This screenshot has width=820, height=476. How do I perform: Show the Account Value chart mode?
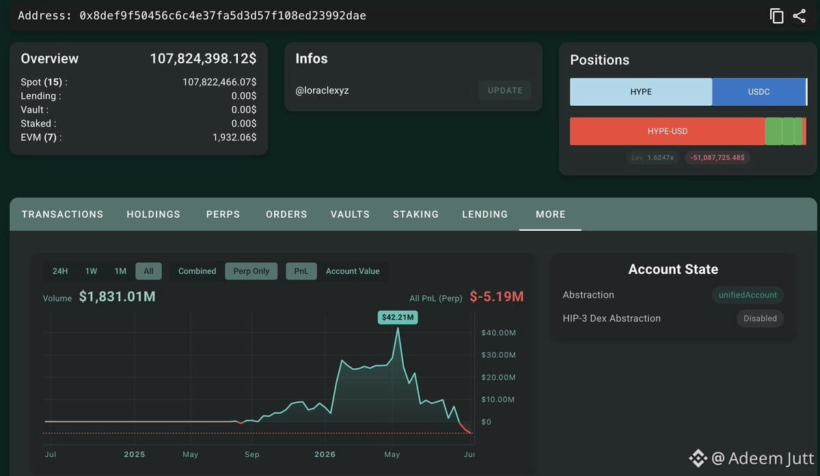point(353,271)
